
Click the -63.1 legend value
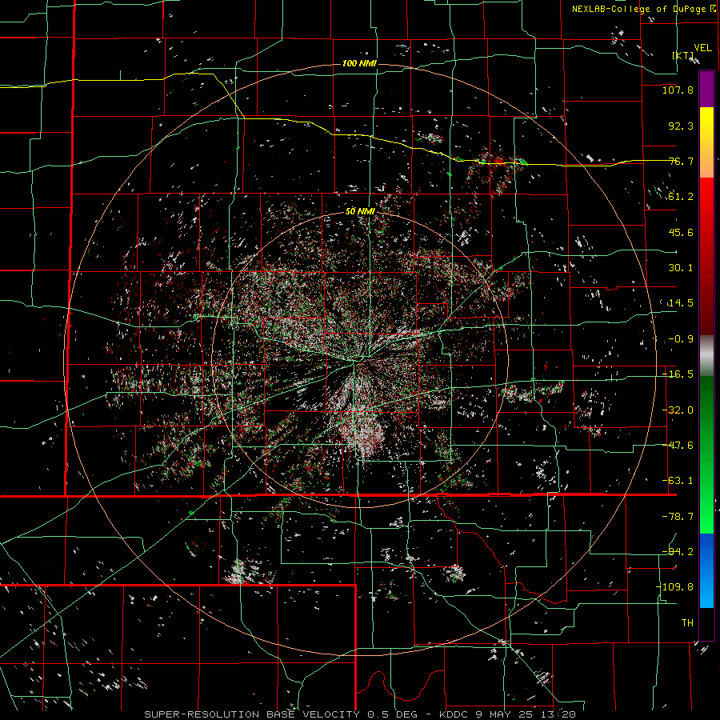(x=678, y=481)
